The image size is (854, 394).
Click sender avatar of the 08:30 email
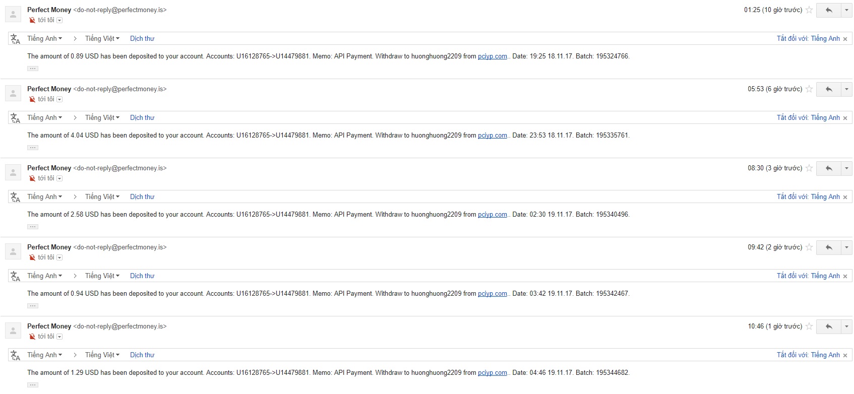click(13, 172)
